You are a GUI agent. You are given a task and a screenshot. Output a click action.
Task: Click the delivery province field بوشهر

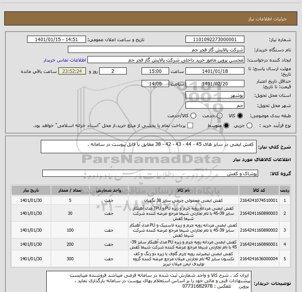(x=215, y=95)
